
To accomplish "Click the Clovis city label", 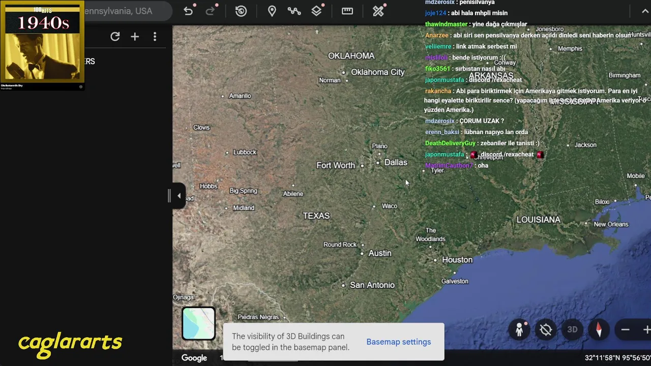I will pyautogui.click(x=201, y=127).
